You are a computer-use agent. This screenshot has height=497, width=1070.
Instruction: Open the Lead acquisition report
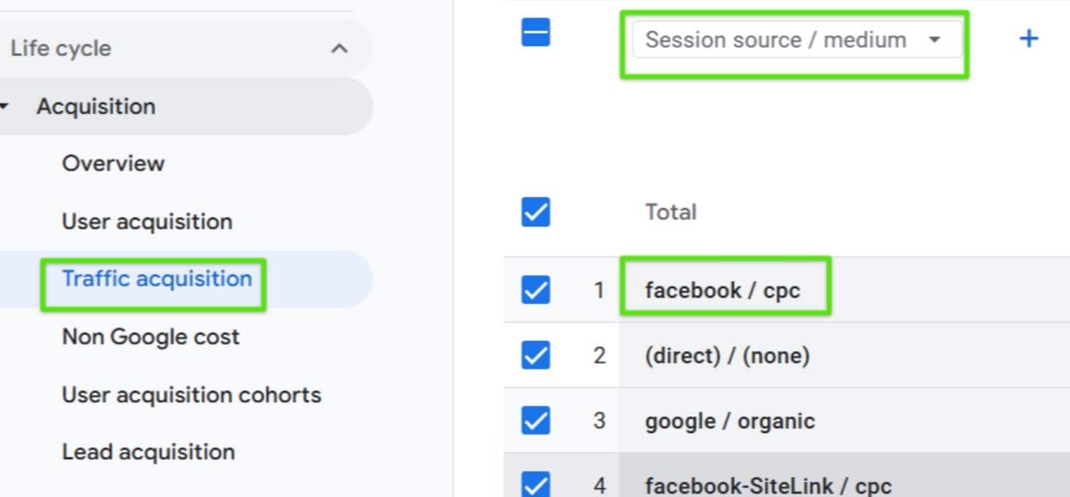click(148, 451)
